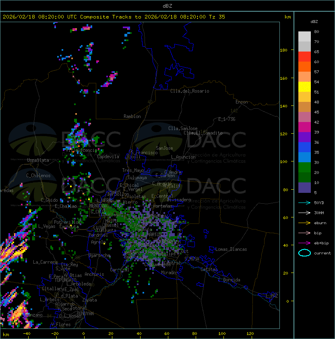This screenshot has width=335, height=339.
Task: Click the S_Francisco map label
Action: tap(144, 153)
